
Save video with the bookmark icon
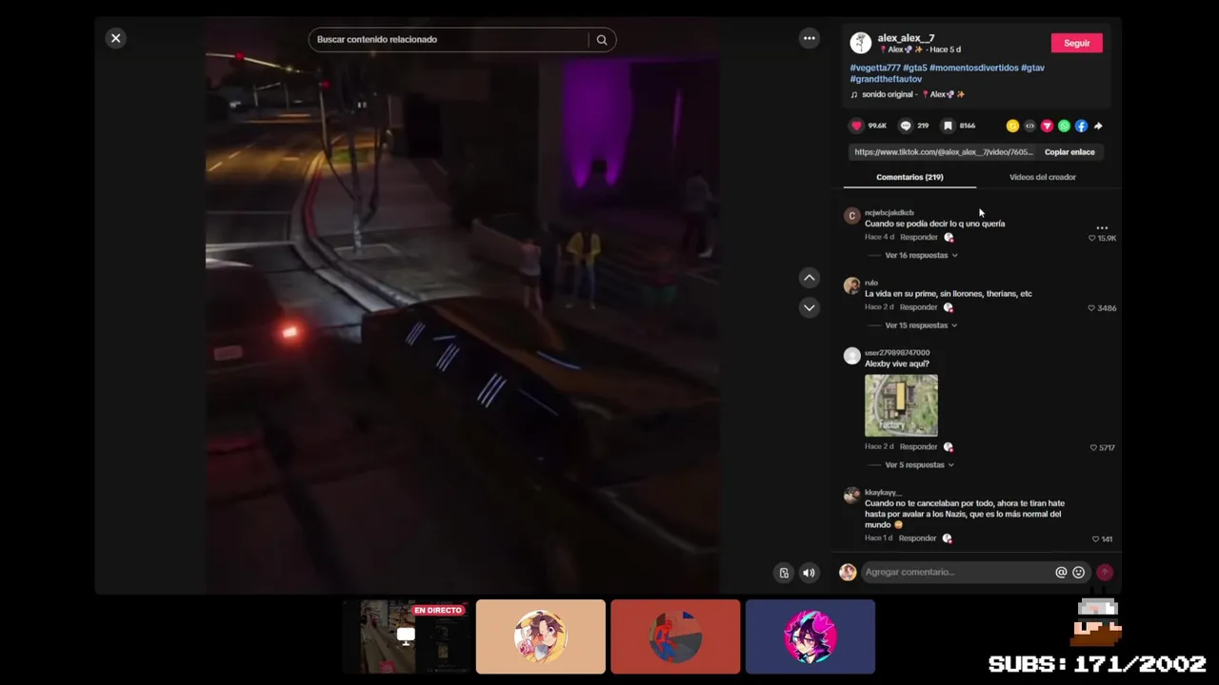point(948,126)
